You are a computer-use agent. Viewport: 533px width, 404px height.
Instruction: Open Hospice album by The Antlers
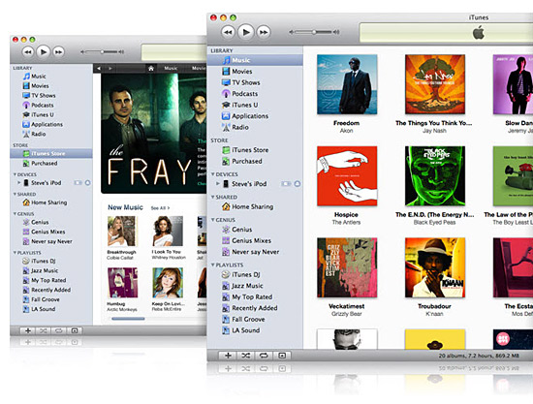347,176
